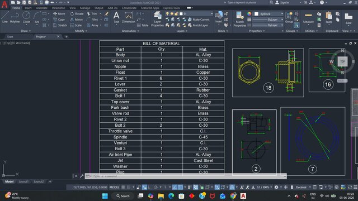Insert a Table from Annotation panel
The height and width of the screenshot is (201, 358).
(x=143, y=25)
